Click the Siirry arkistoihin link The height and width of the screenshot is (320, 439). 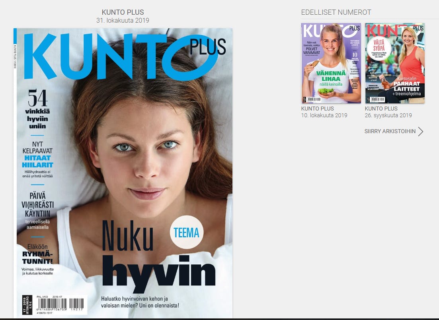[x=390, y=131]
